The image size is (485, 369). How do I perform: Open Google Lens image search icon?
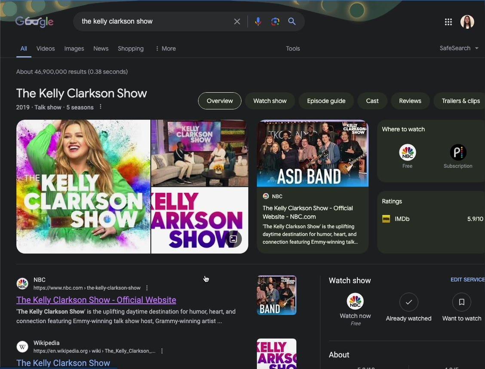click(275, 21)
